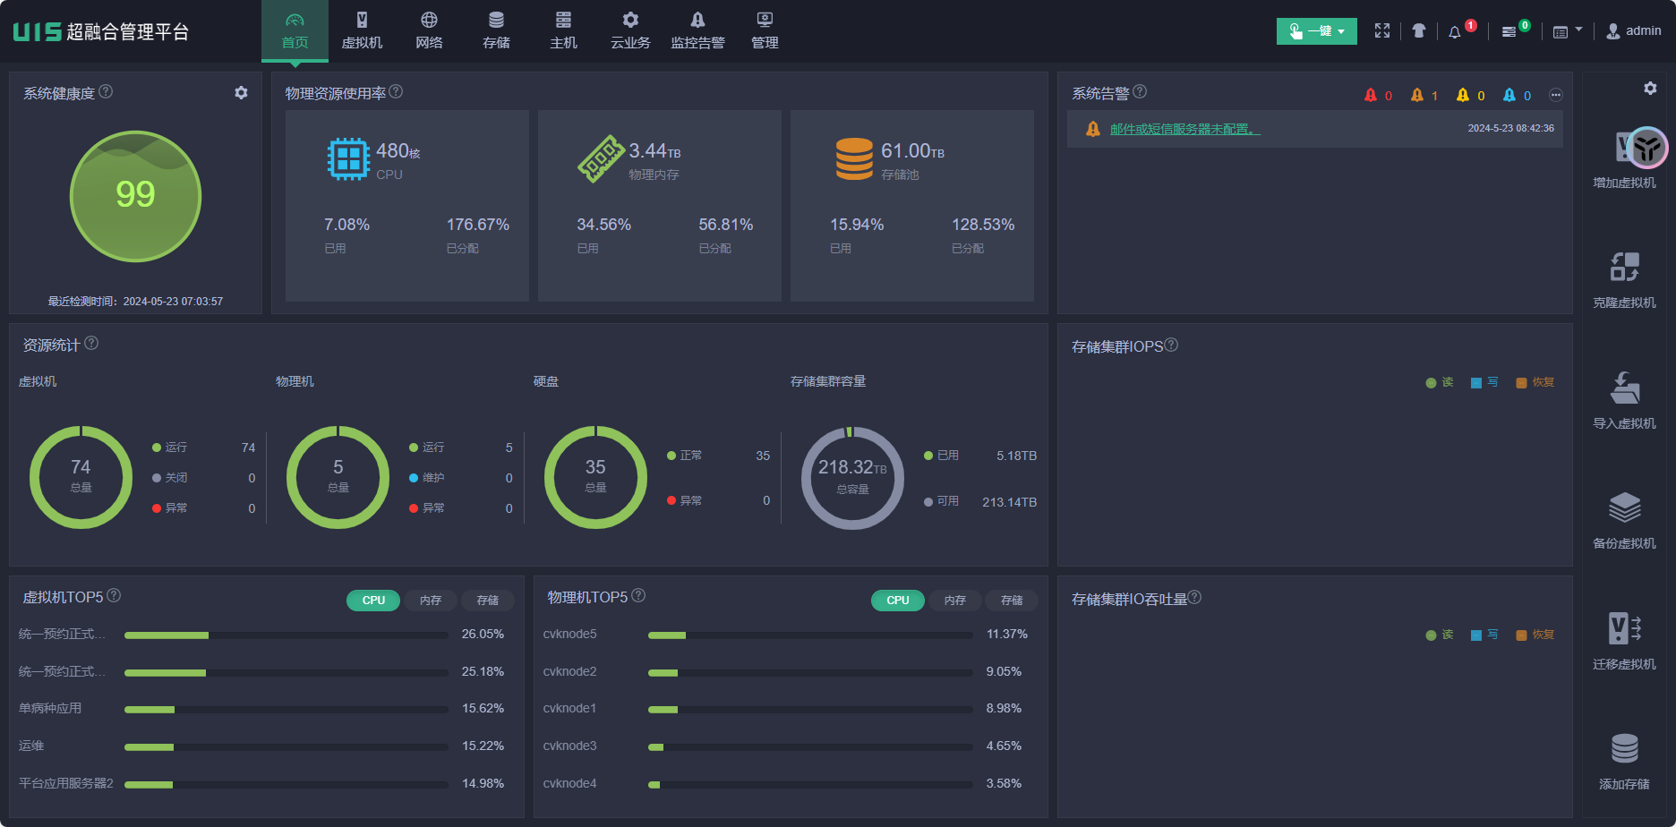Click the cvknode5 CPU usage bar
Screen dimensions: 1676x827
810,635
